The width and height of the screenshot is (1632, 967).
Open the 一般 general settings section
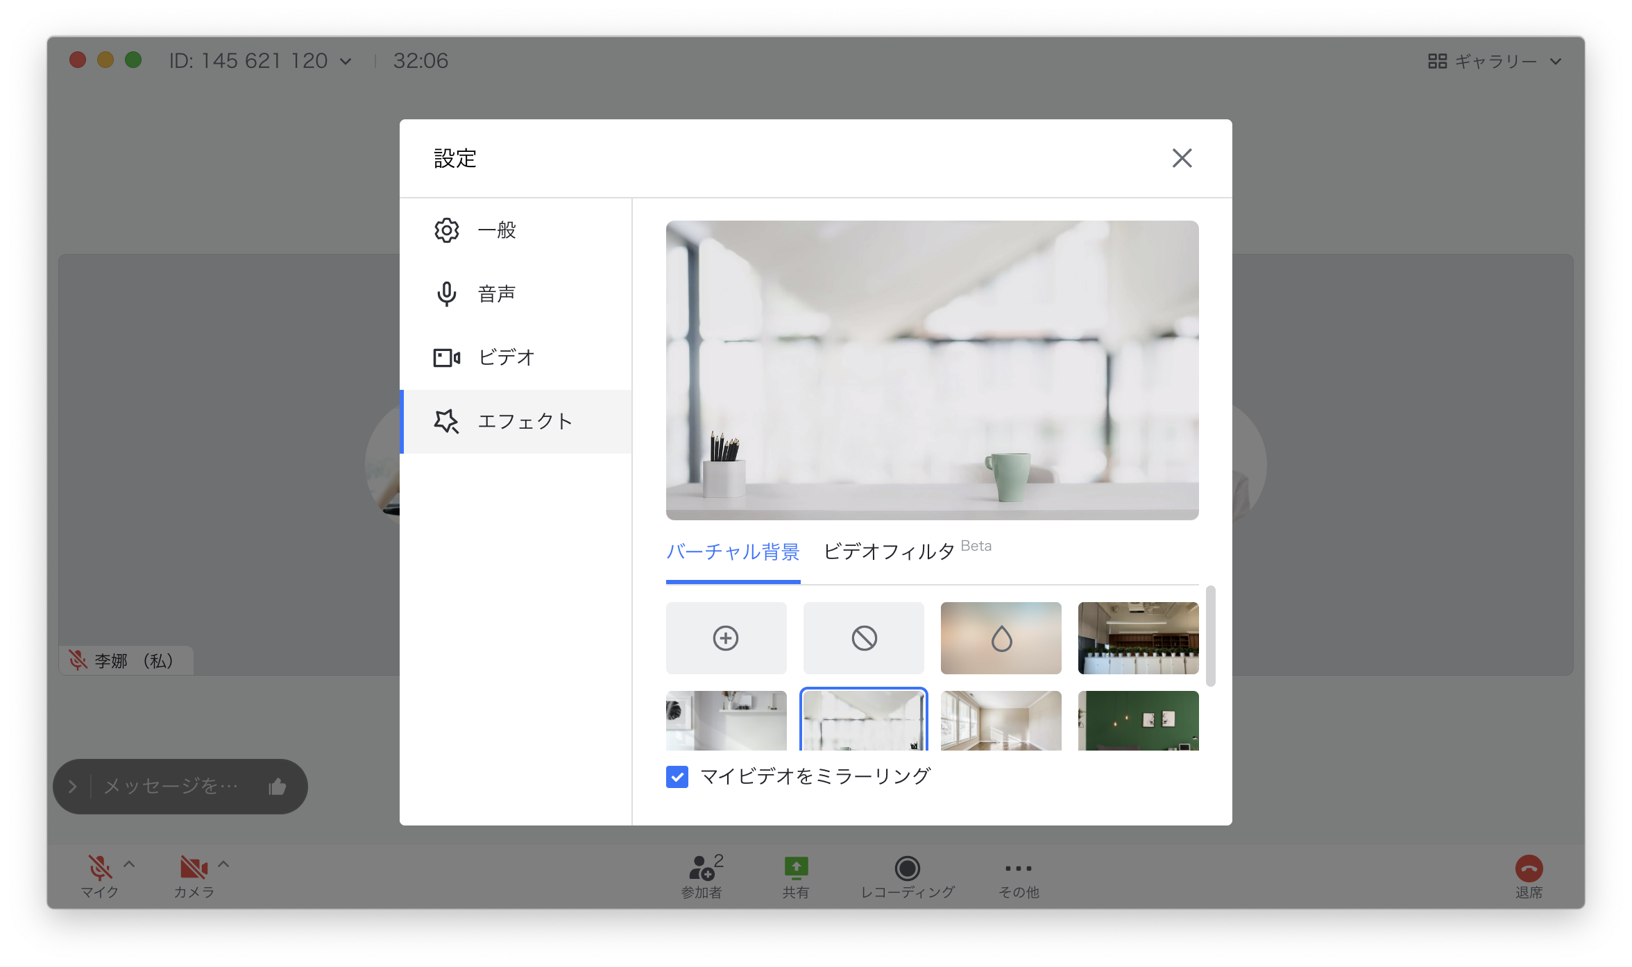(516, 230)
